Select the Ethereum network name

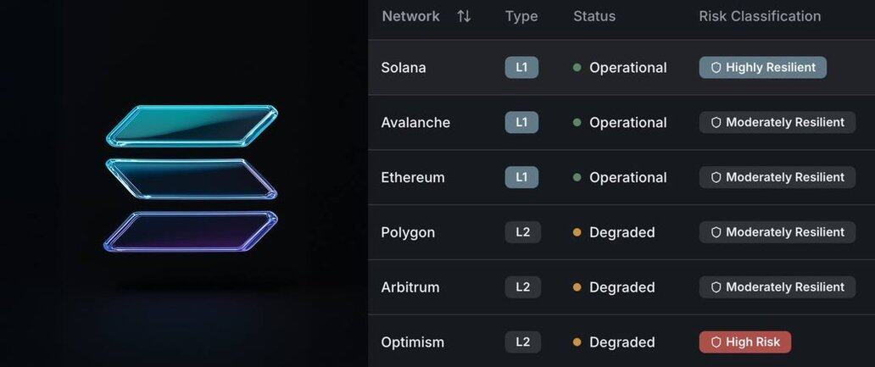(x=413, y=177)
